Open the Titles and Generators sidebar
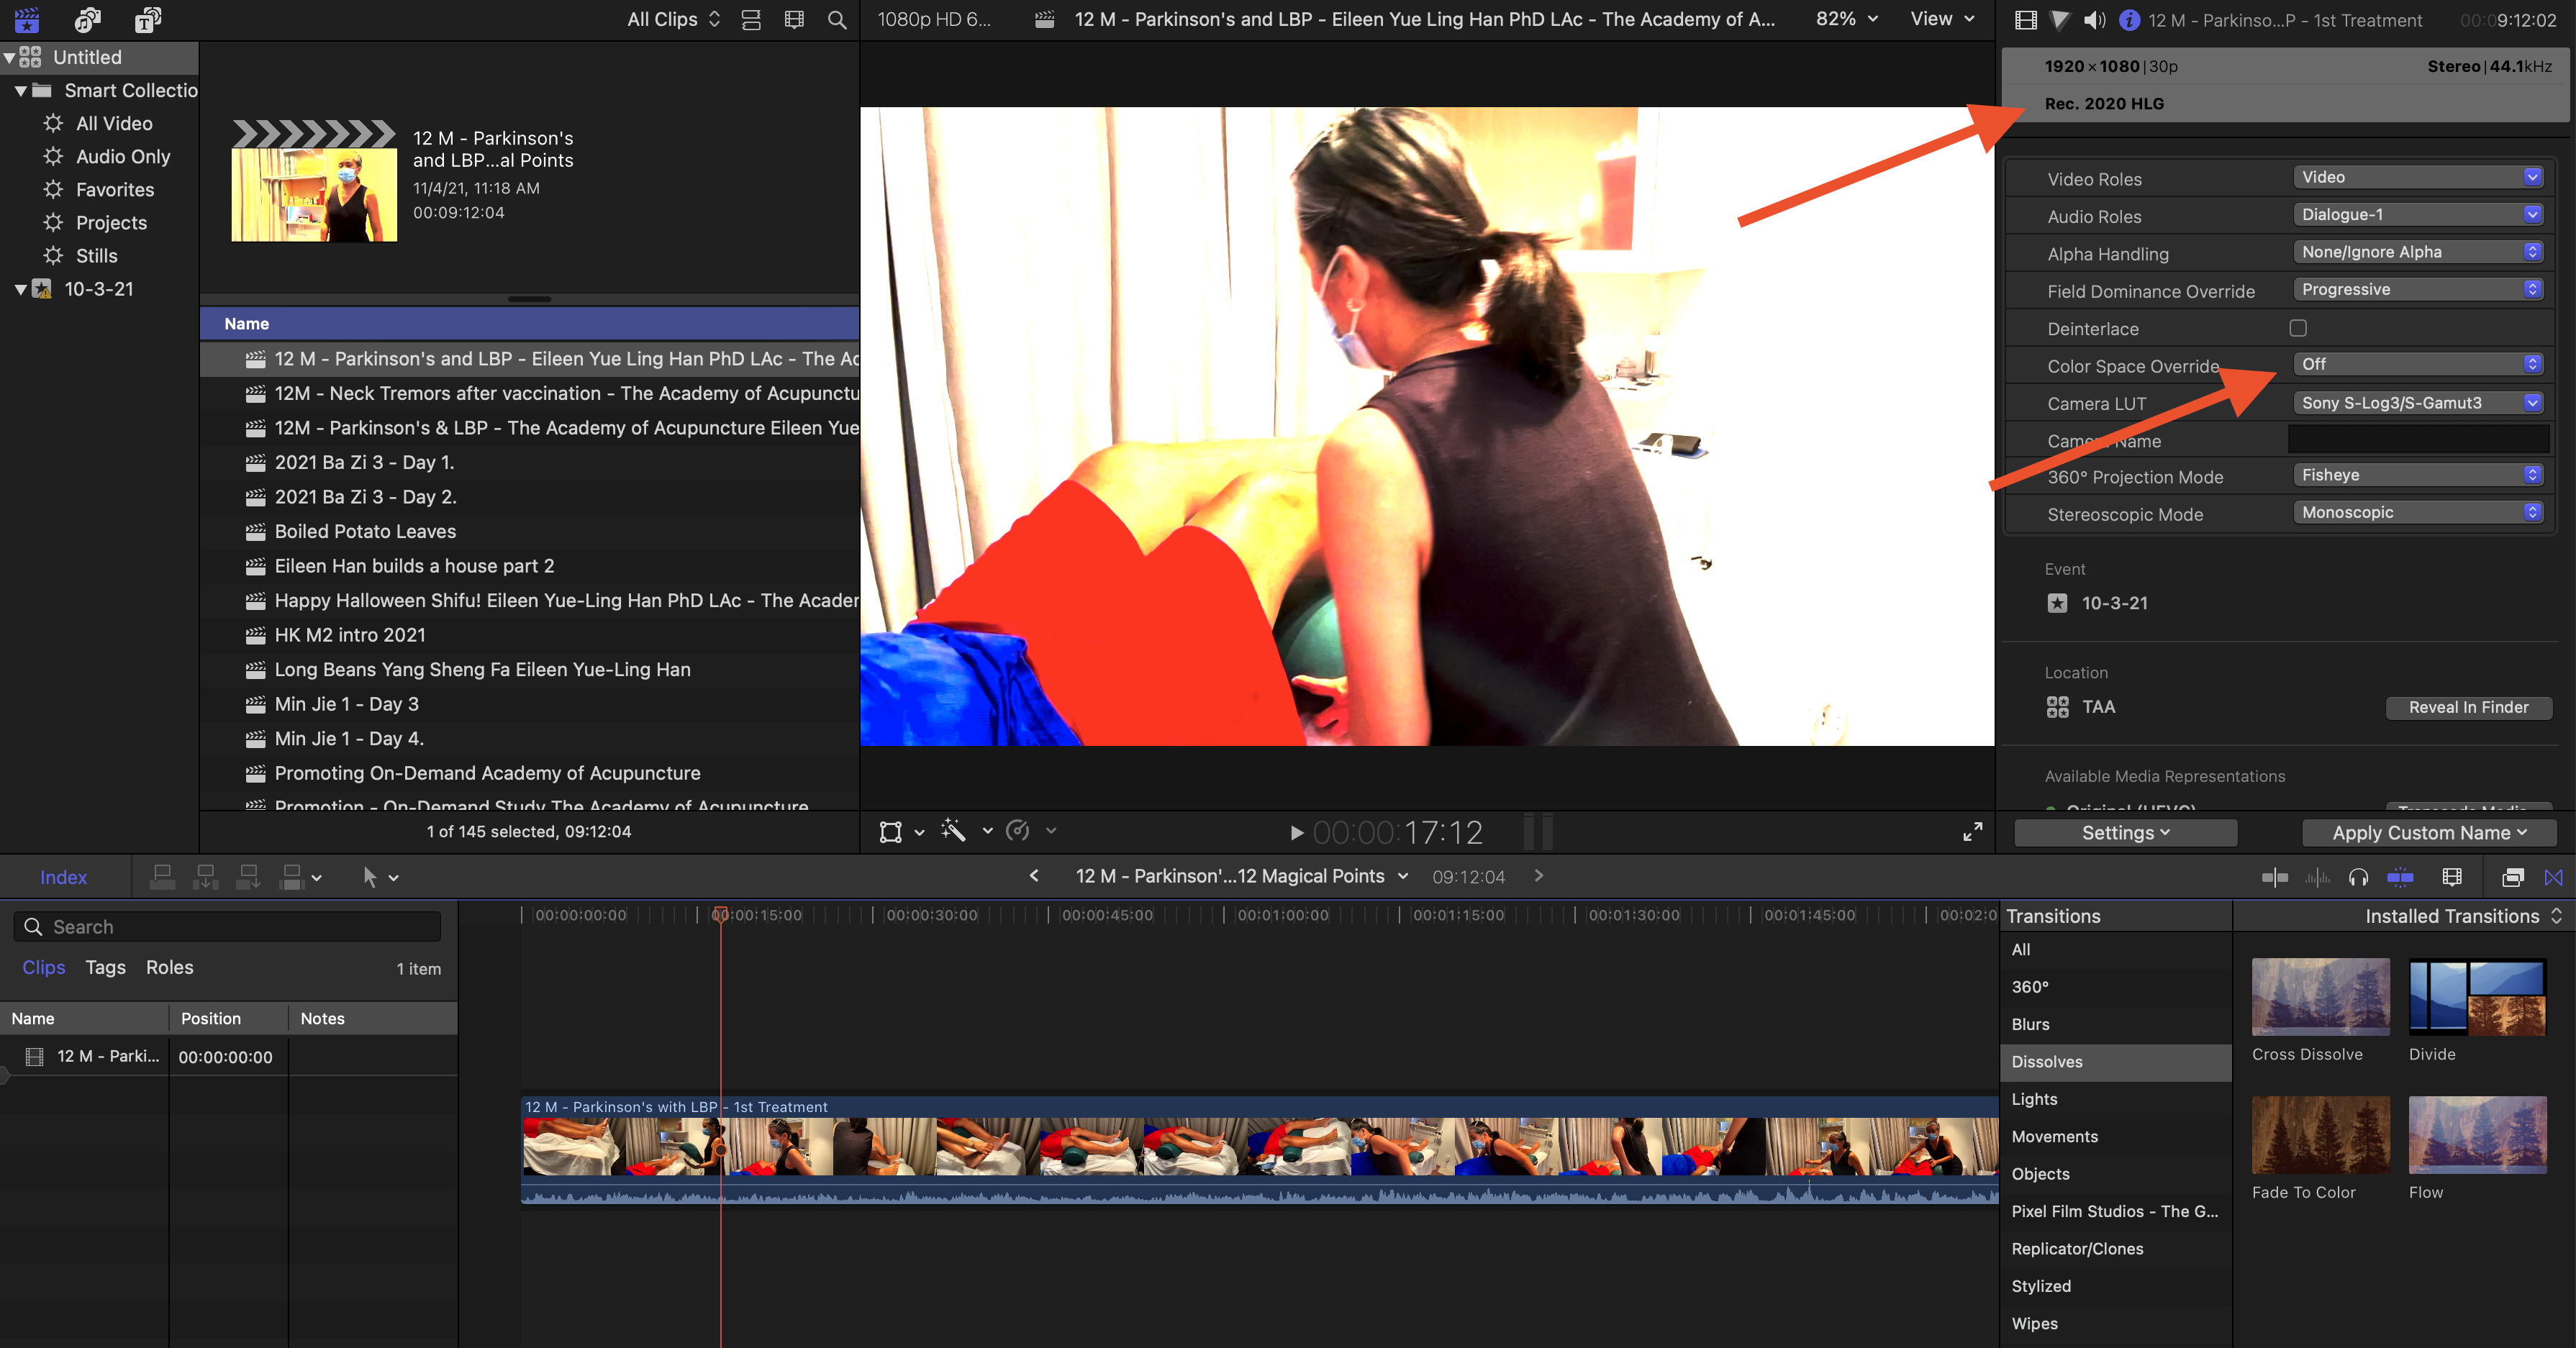 coord(148,19)
